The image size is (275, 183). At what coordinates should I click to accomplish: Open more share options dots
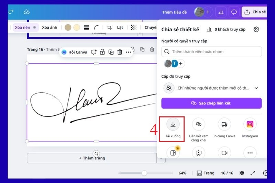tap(250, 153)
